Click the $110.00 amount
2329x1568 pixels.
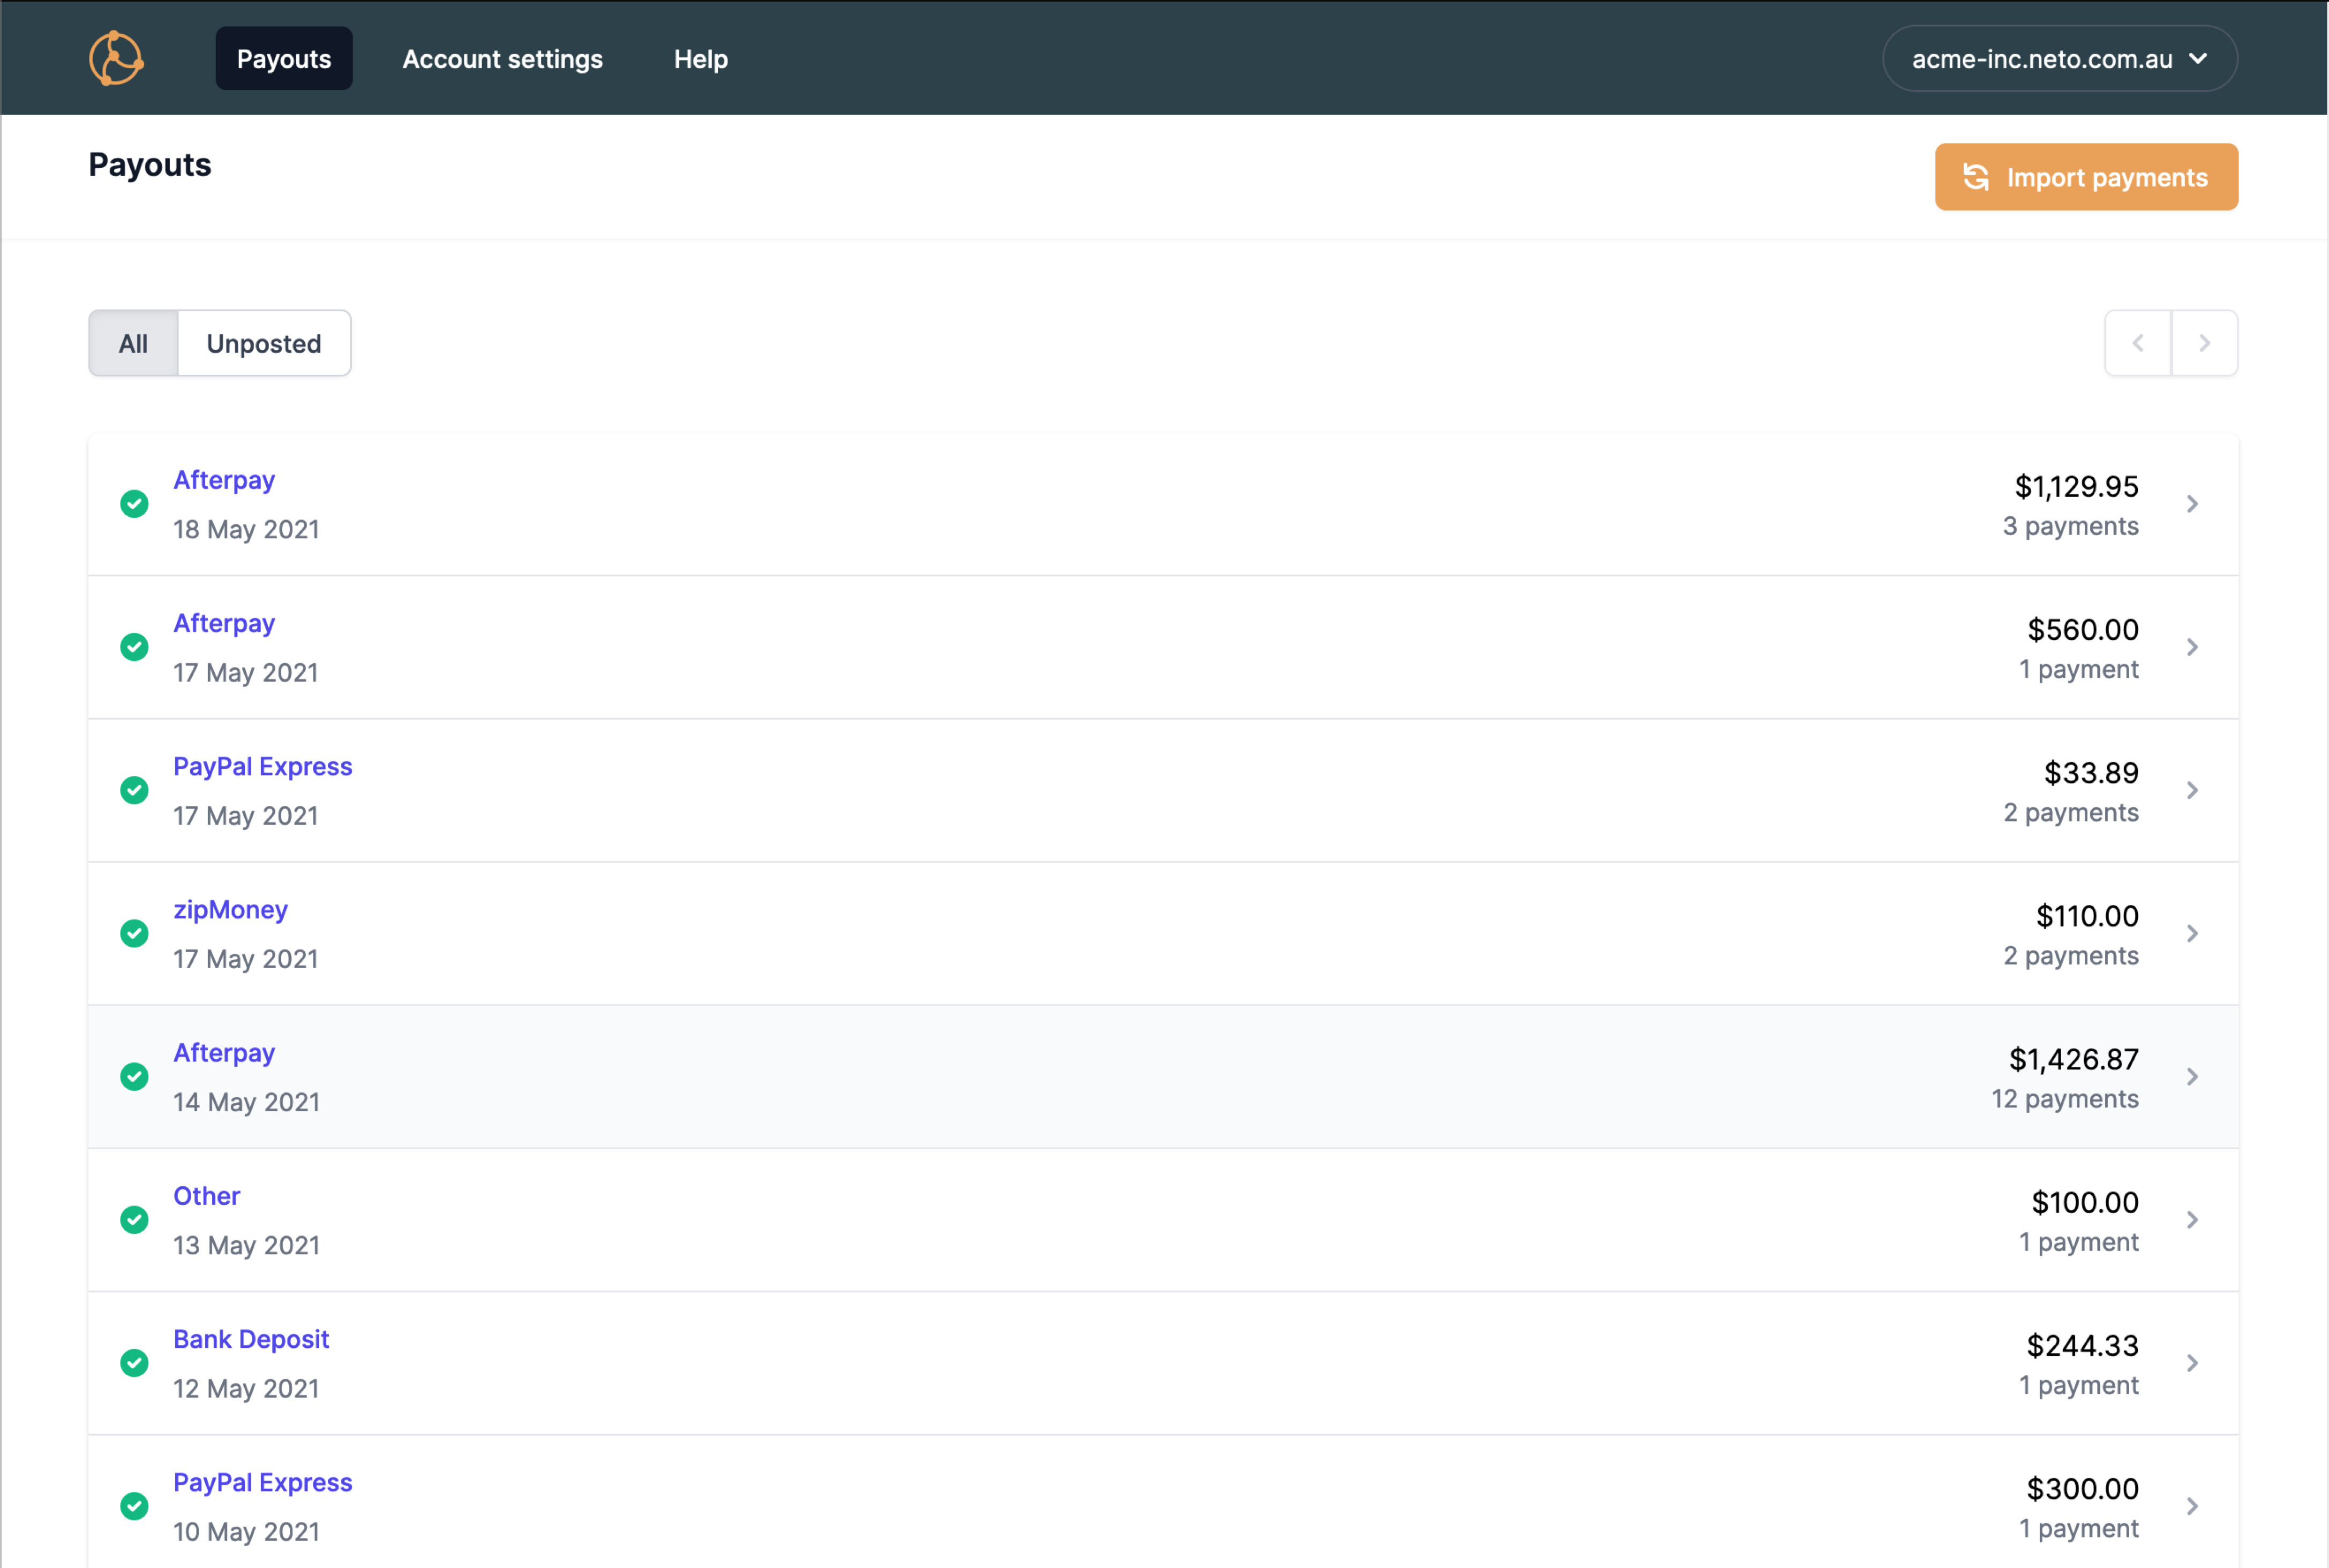click(x=2087, y=915)
